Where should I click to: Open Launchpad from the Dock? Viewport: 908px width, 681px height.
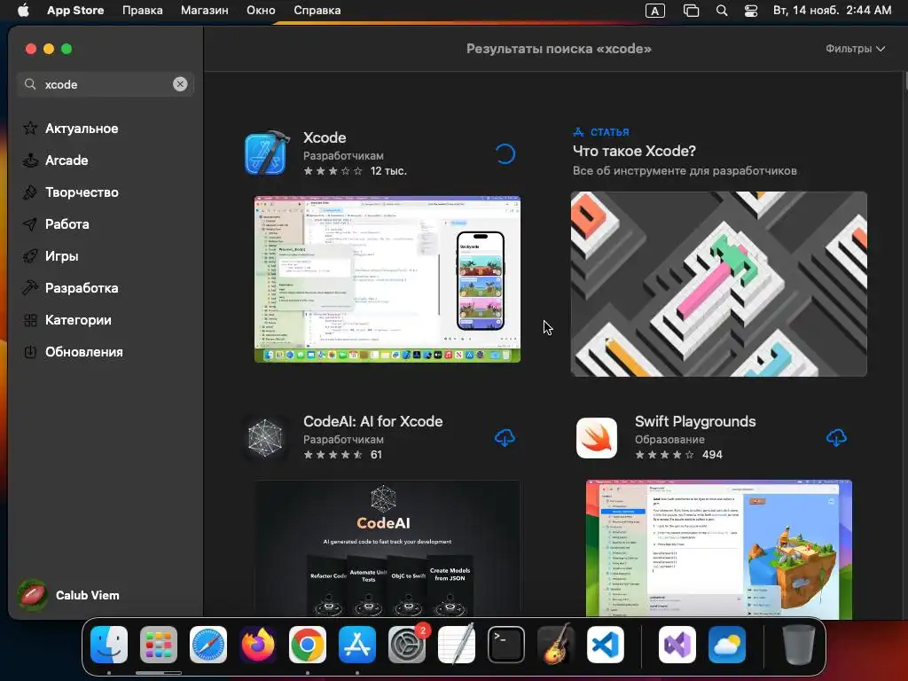pyautogui.click(x=159, y=645)
